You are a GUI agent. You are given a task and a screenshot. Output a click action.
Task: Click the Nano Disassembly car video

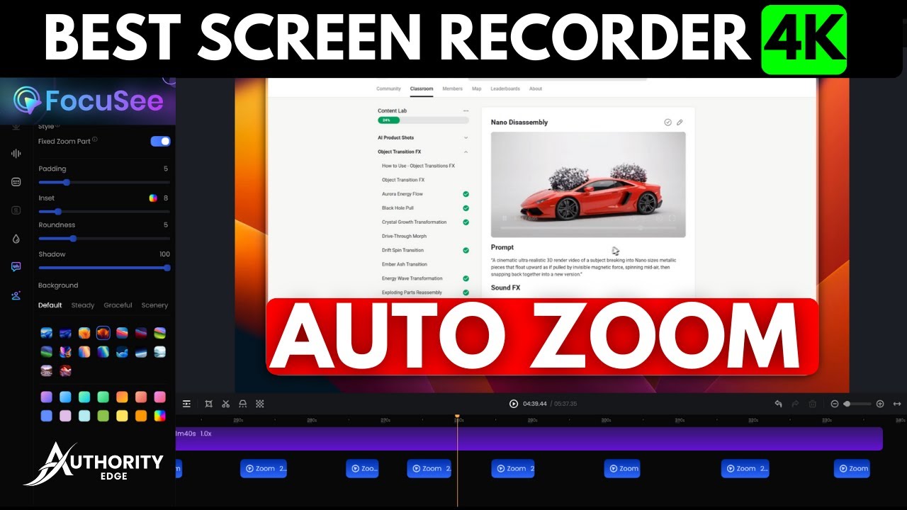click(588, 184)
